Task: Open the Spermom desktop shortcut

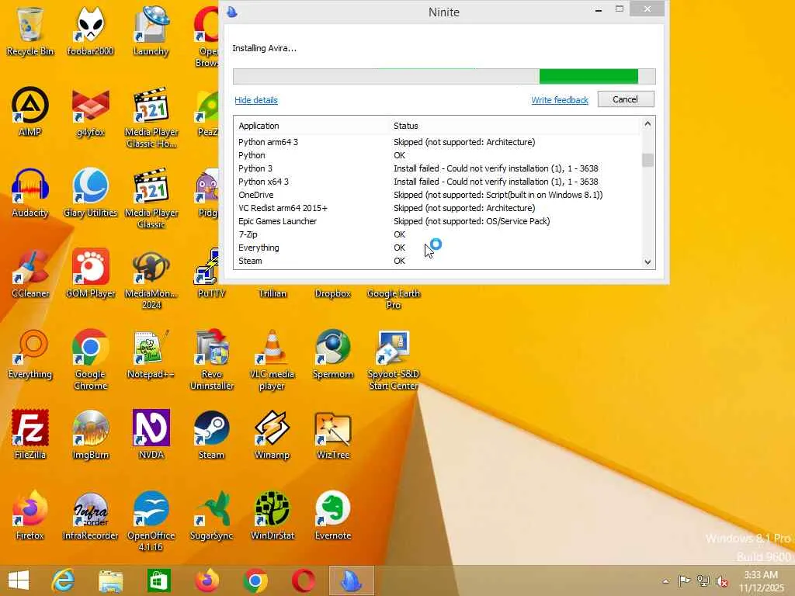Action: (x=332, y=354)
